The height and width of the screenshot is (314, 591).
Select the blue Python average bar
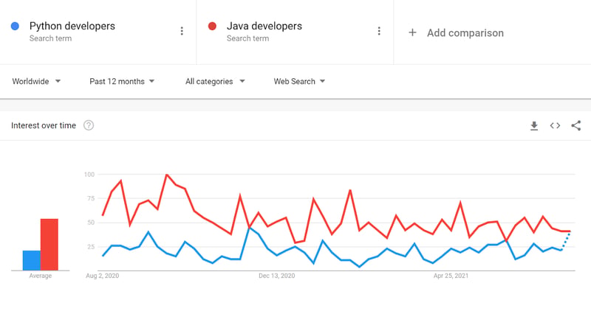32,260
